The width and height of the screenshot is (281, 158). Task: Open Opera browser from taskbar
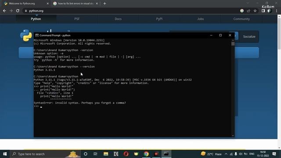tap(126, 154)
